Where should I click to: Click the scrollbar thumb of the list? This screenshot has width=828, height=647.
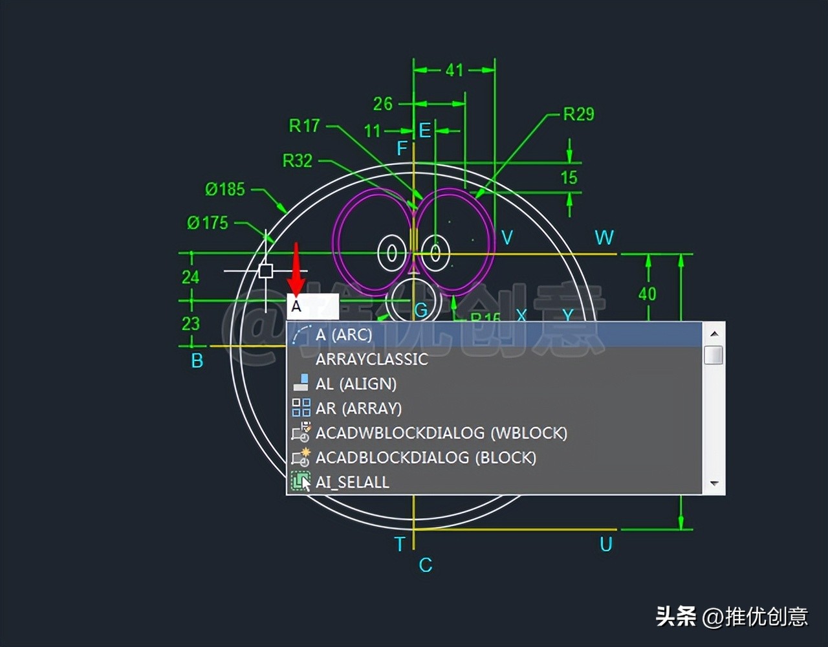714,355
